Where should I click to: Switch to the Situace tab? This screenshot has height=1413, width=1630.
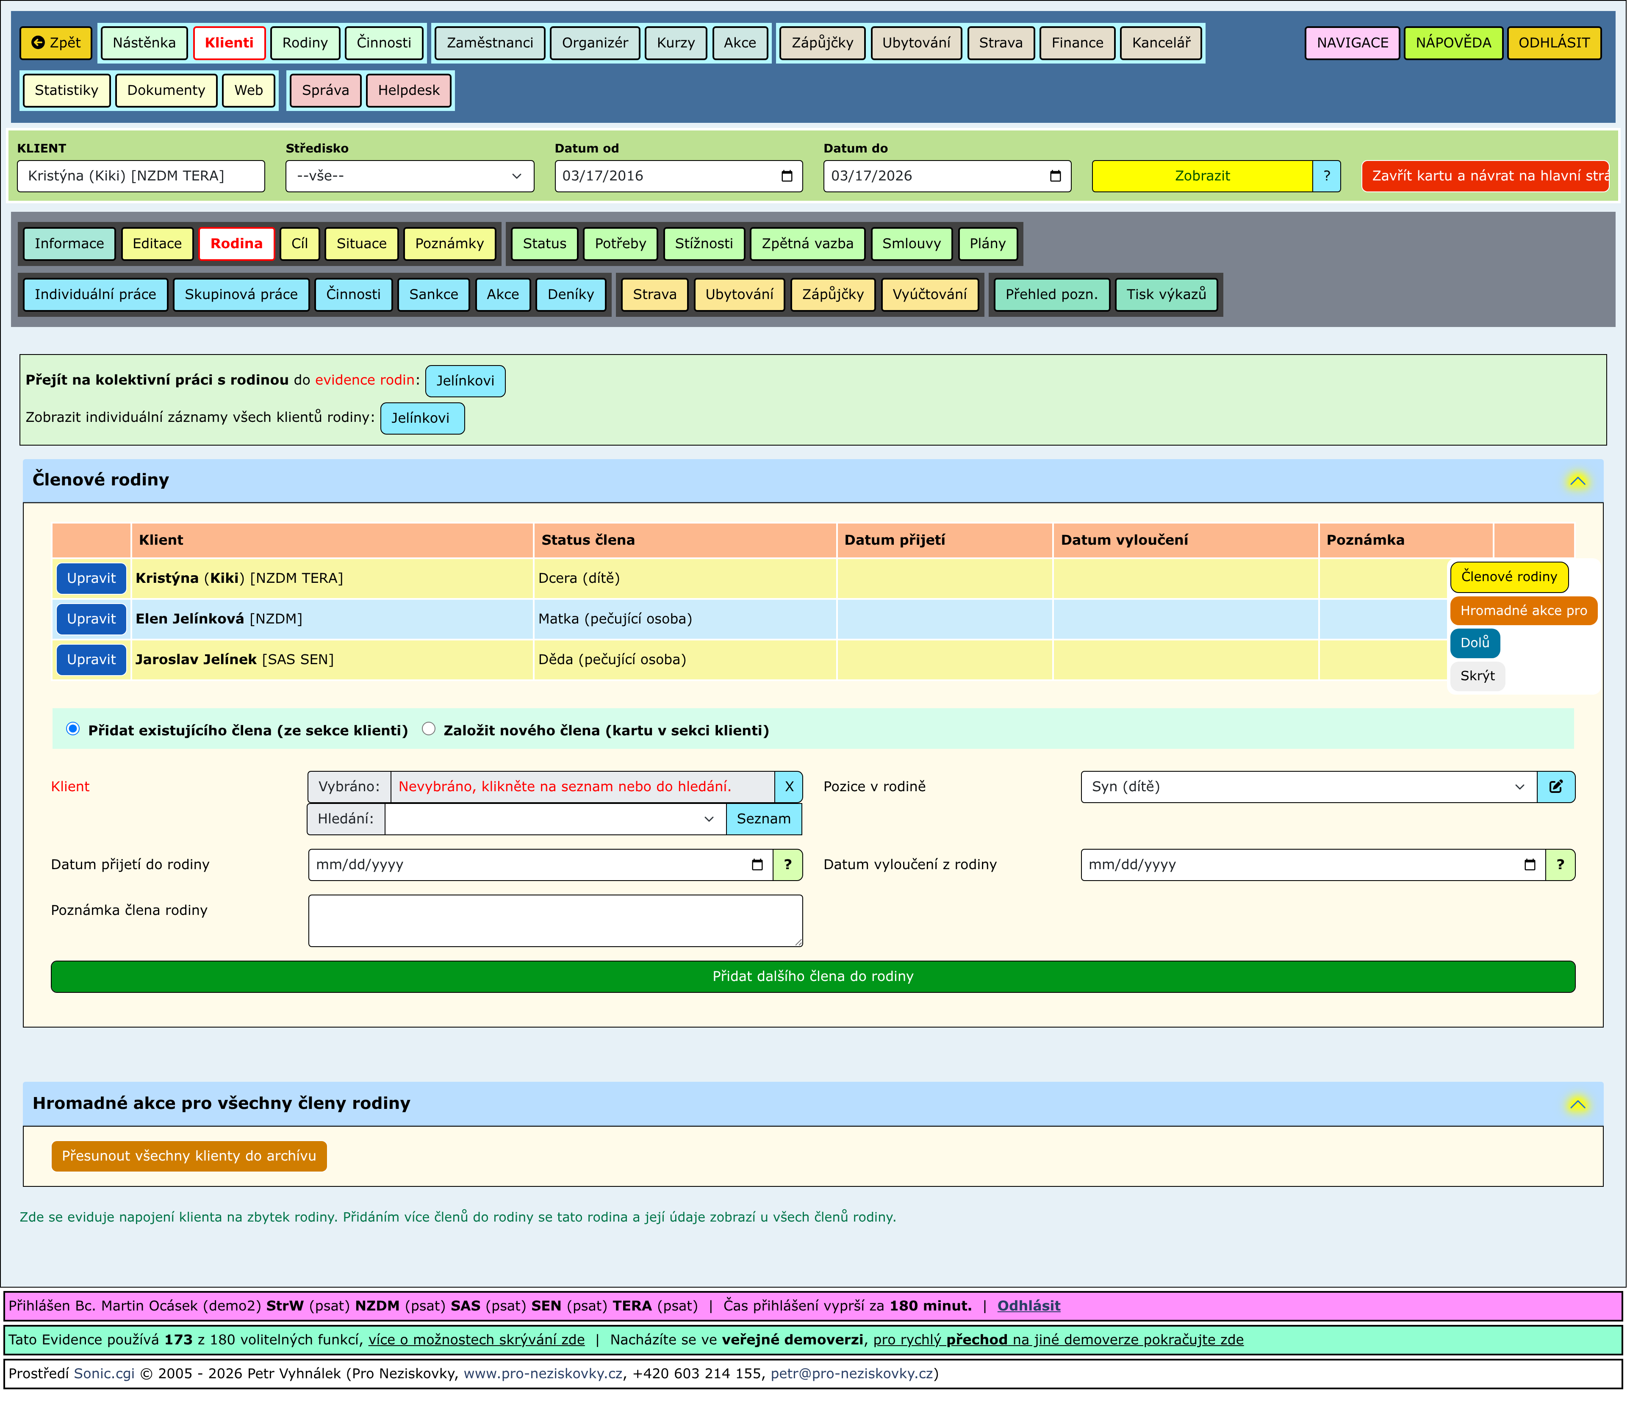pyautogui.click(x=362, y=244)
